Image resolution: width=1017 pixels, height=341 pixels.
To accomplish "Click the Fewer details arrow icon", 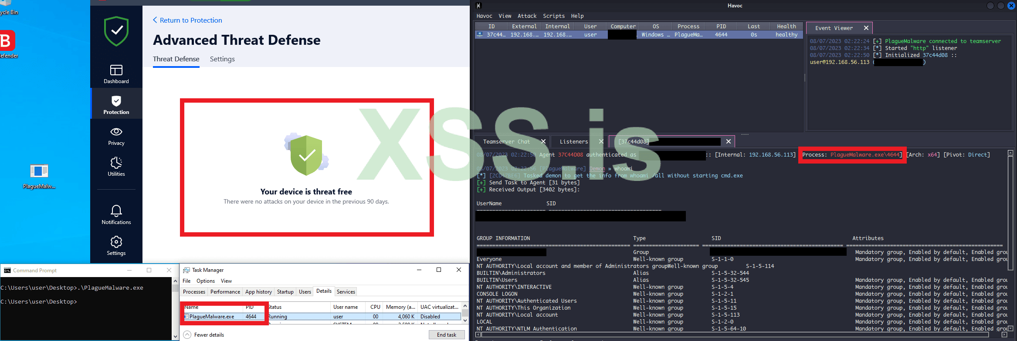I will (x=187, y=335).
